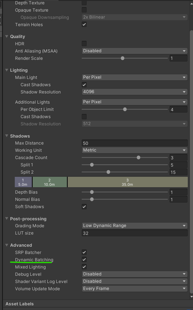
Task: Collapse the Quality section triangle
Action: (7, 37)
